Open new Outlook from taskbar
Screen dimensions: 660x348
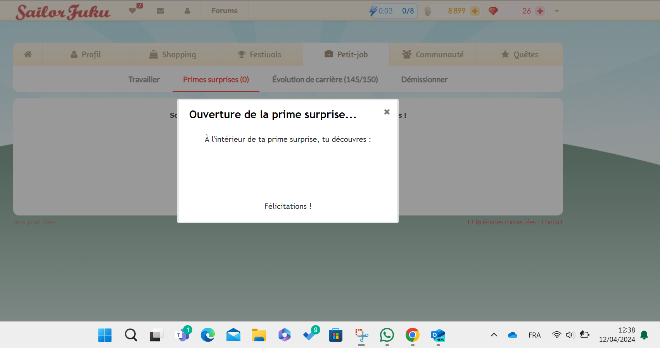click(438, 335)
